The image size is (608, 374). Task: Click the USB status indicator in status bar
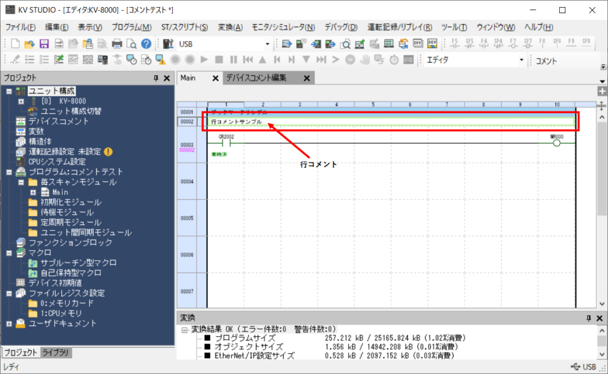(x=585, y=367)
